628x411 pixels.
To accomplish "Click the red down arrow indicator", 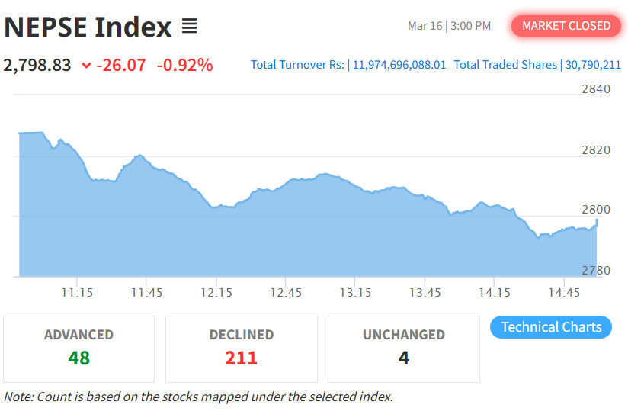I will pos(86,66).
